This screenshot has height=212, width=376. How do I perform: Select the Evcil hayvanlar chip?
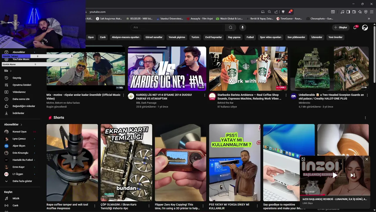[214, 37]
